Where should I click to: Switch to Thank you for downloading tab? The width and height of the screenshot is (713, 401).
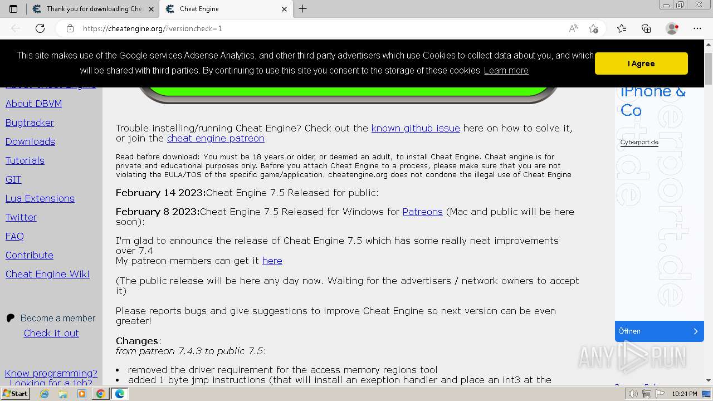(93, 9)
